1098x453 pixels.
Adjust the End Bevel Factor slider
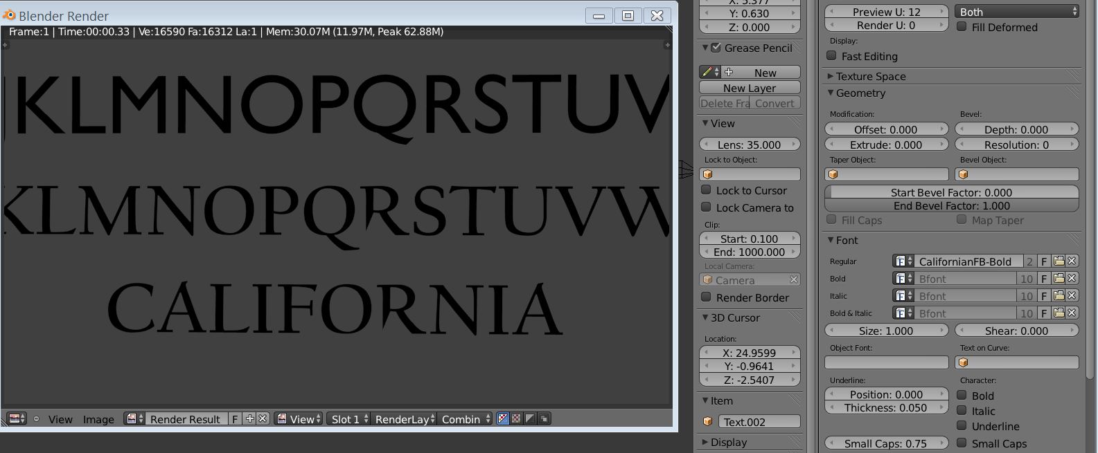[951, 205]
